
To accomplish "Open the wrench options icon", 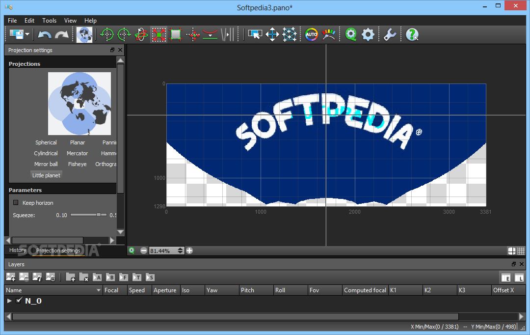I will point(390,34).
